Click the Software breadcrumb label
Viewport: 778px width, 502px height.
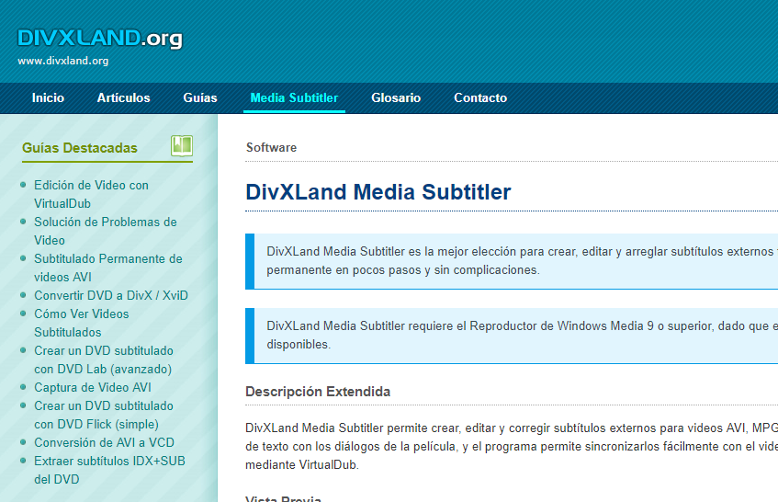[271, 147]
